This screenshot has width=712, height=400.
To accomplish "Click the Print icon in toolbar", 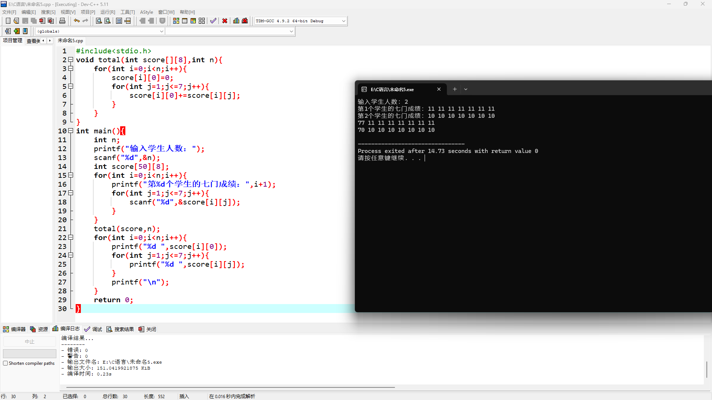I will [62, 21].
